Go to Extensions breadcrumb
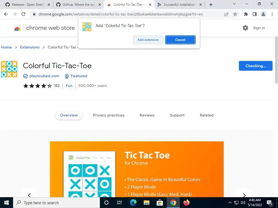278x208 pixels. click(x=30, y=47)
